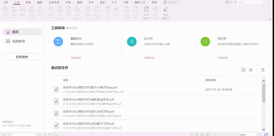Enable single page view mode
Viewport: 274px width, 136px height.
[x=192, y=134]
